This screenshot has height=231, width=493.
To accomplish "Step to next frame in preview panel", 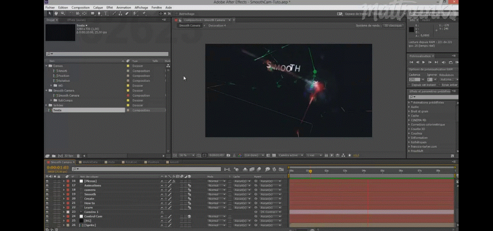I will point(430,62).
